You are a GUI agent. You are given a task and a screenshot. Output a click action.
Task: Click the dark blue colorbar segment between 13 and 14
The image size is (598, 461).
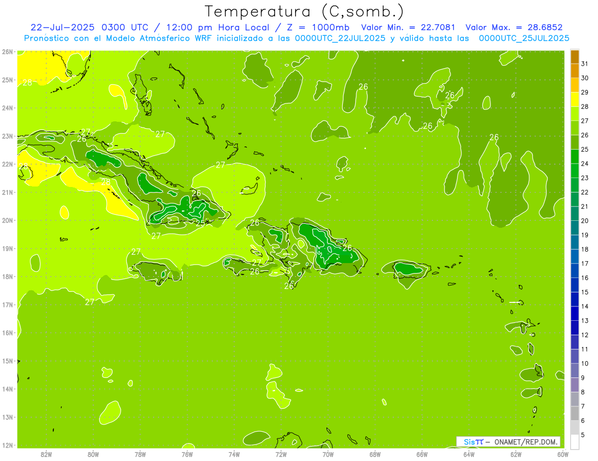point(575,313)
